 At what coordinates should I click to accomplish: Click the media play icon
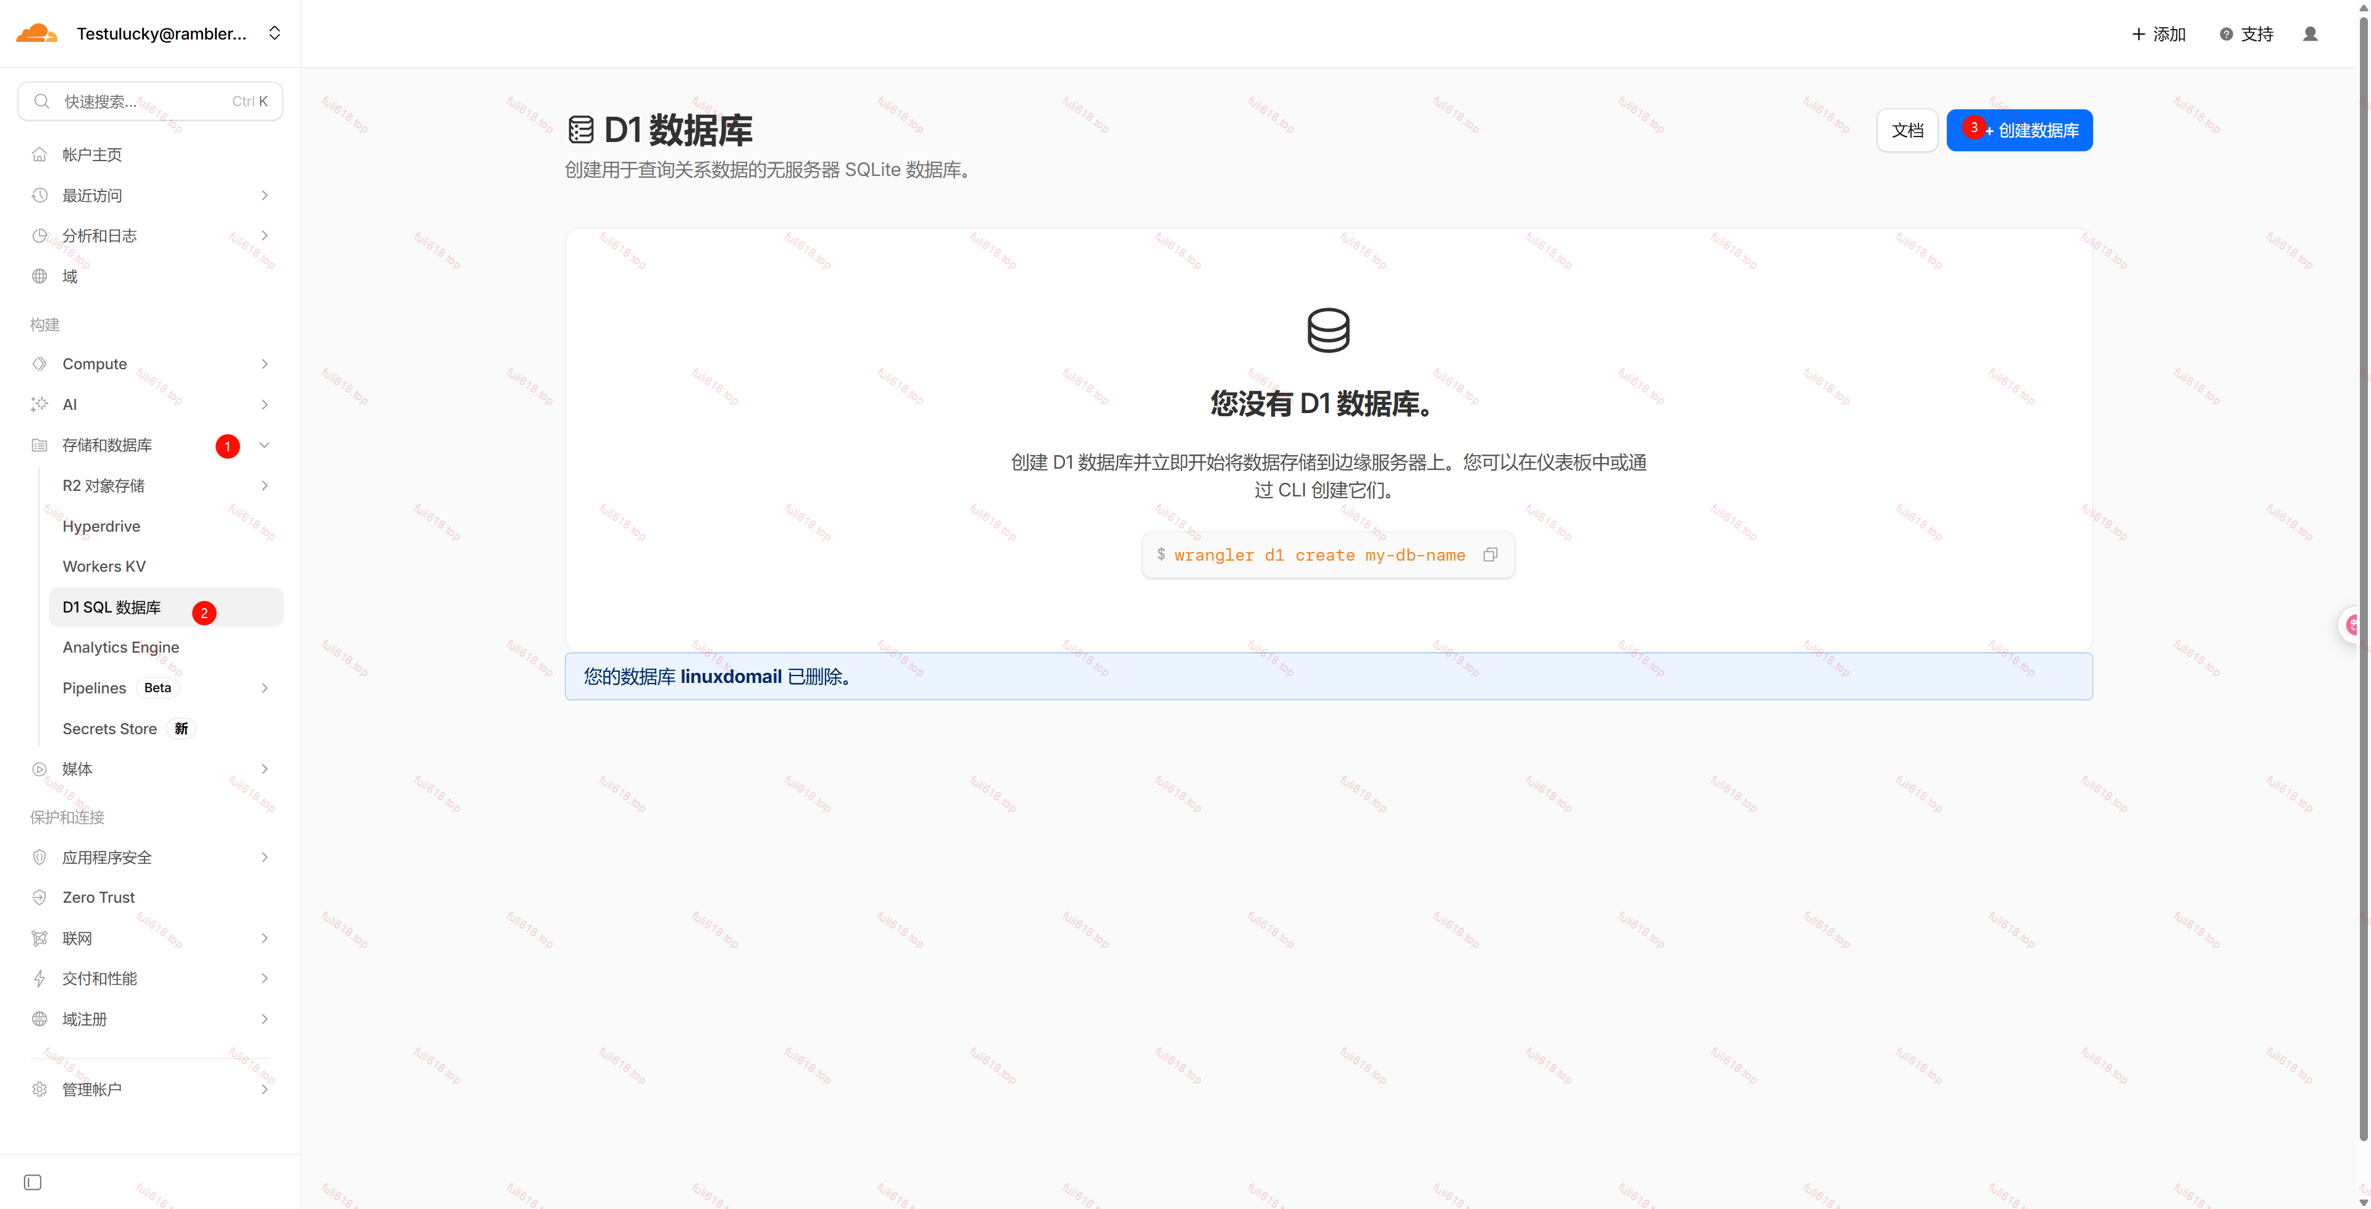tap(40, 769)
